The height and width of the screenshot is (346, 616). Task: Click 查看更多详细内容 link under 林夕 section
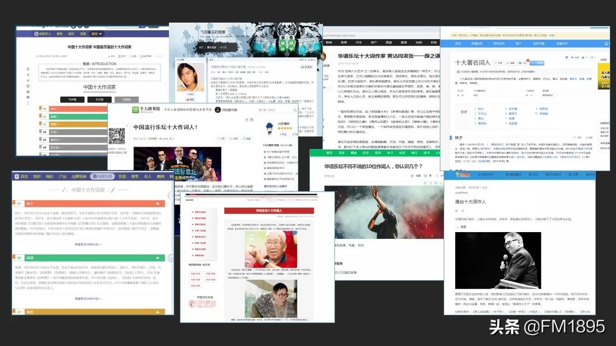(88, 244)
